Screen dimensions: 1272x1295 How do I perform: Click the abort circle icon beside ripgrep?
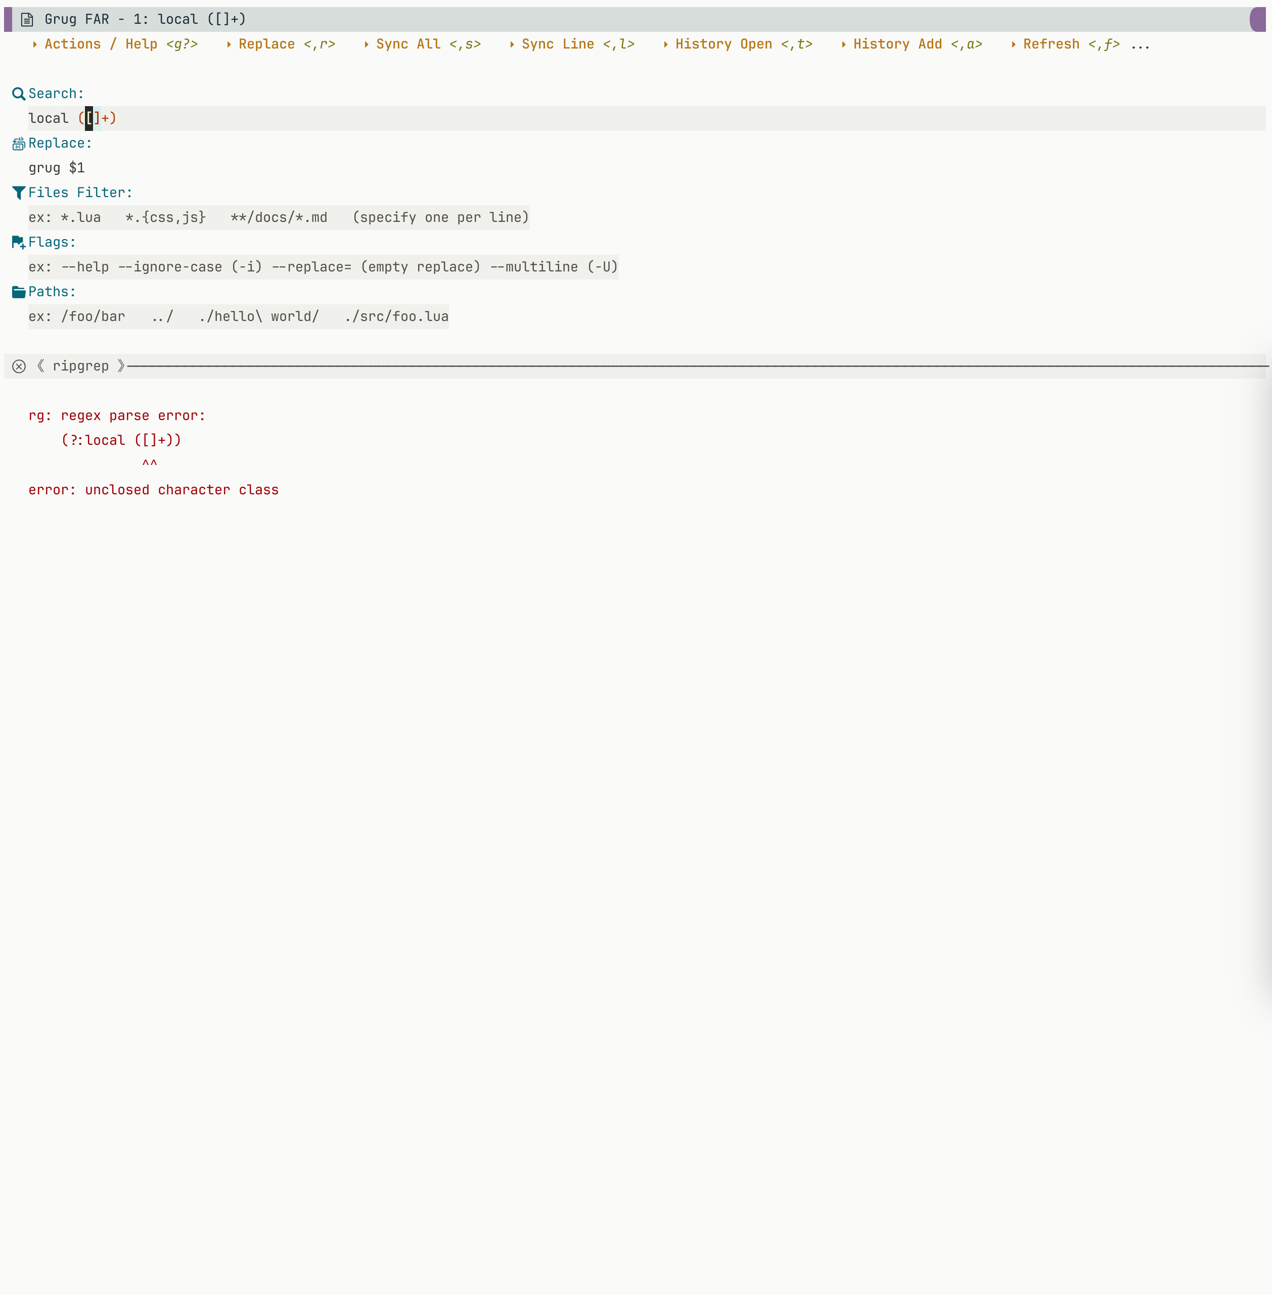pos(19,366)
